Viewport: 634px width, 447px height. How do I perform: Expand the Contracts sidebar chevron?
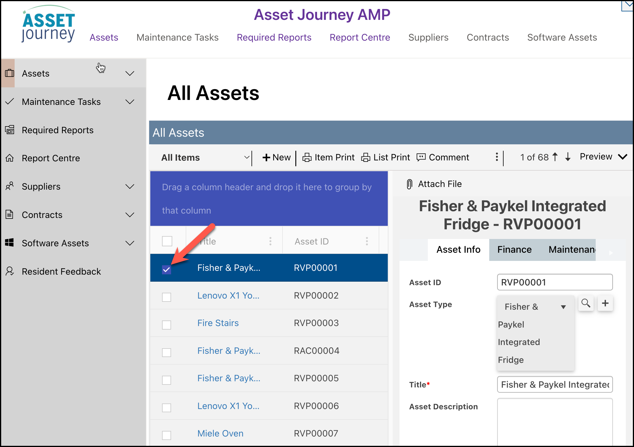tap(130, 214)
